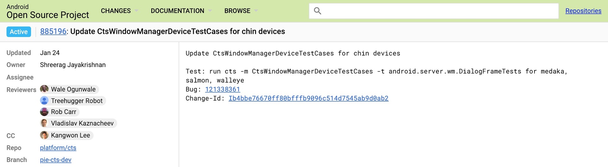
Task: Click Rob Carr's avatar
Action: pyautogui.click(x=44, y=112)
